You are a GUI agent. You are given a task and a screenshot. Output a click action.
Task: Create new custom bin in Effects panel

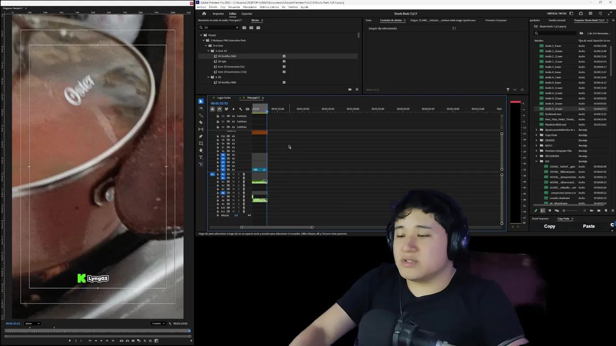[350, 89]
